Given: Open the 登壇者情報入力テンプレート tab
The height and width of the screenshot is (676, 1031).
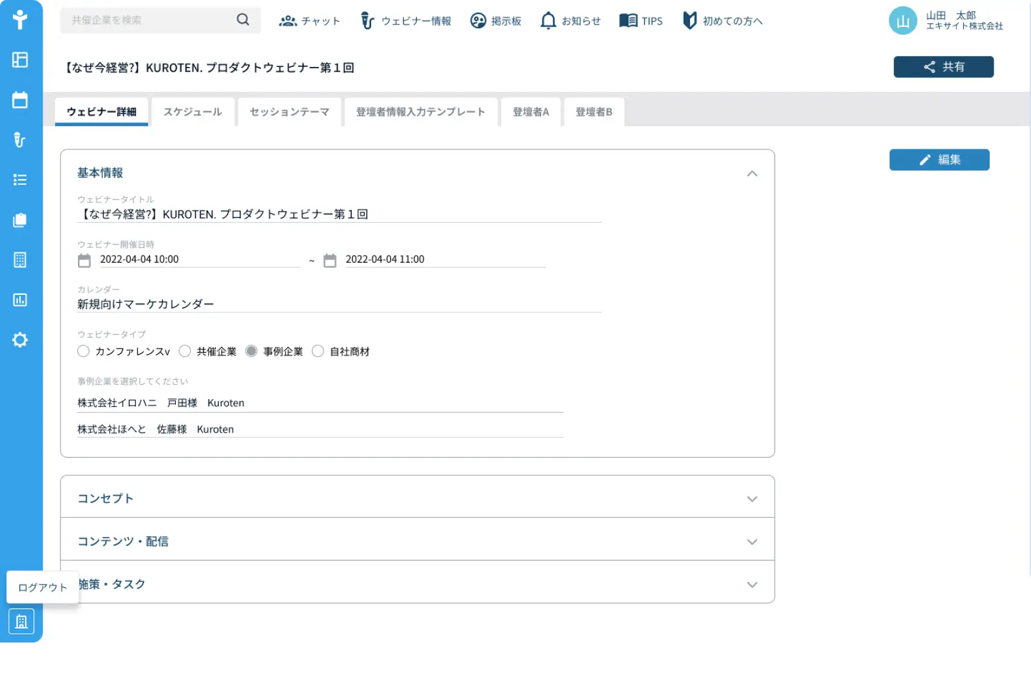Looking at the screenshot, I should pyautogui.click(x=421, y=112).
